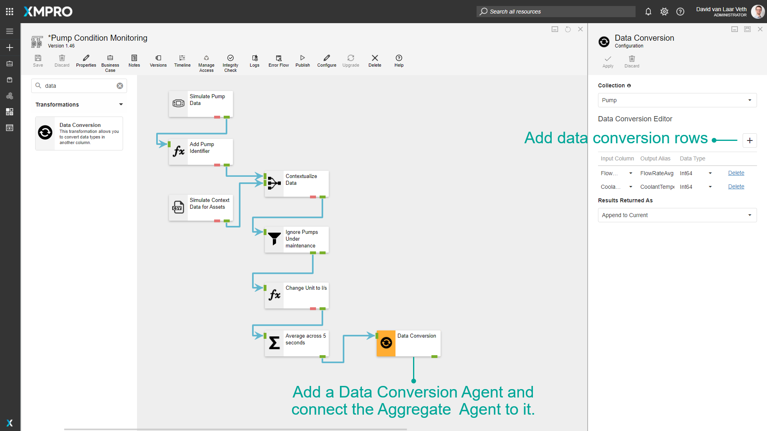Click the notifications bell icon

[648, 12]
